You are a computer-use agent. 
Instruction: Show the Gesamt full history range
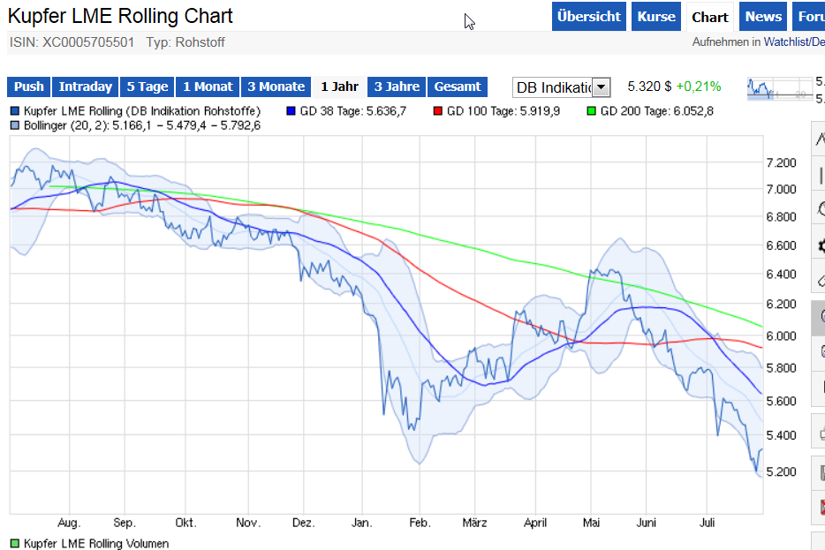click(x=458, y=87)
